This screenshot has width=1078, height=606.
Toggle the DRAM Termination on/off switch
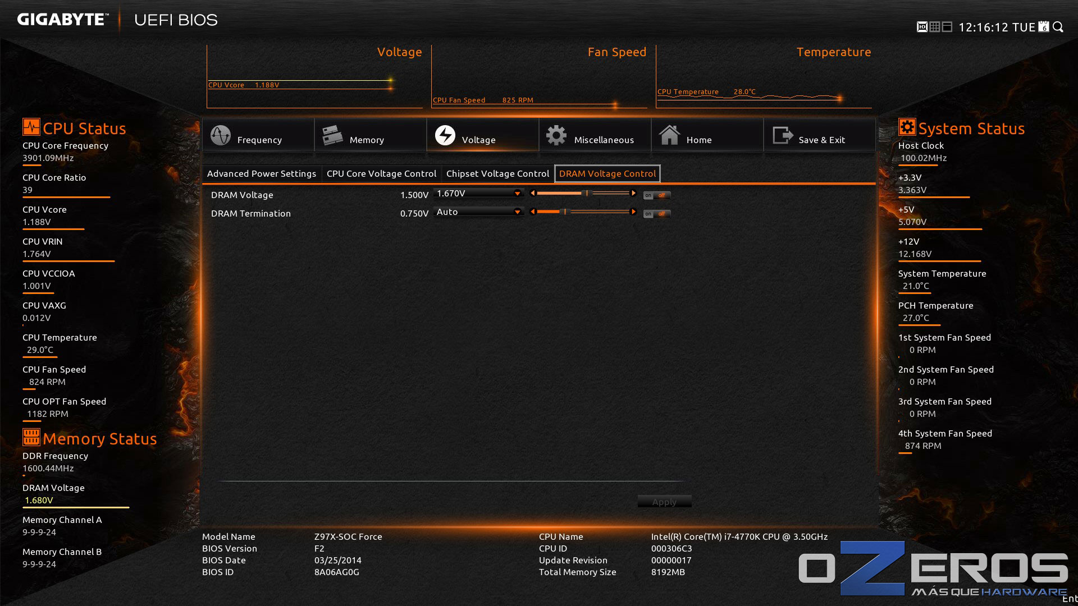tap(657, 214)
